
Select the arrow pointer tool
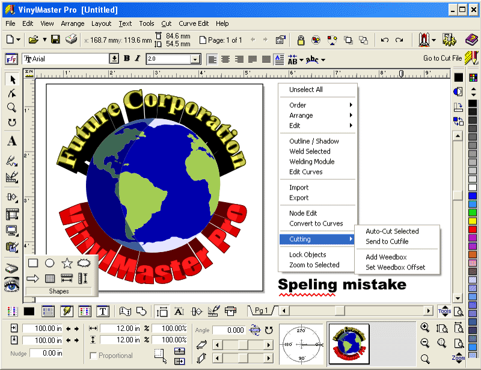tap(12, 79)
